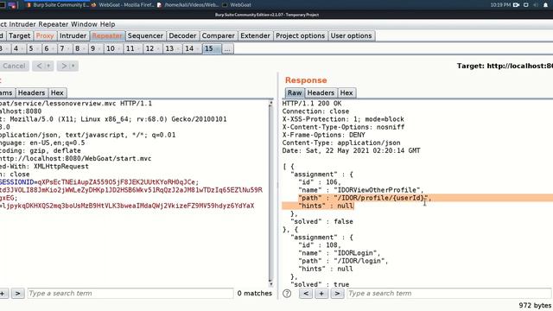Expand the back history dropdown arrow
553x311 pixels.
[x=49, y=66]
